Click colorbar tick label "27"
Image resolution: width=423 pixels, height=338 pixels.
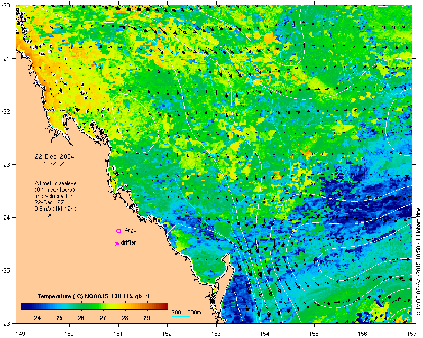click(x=103, y=318)
